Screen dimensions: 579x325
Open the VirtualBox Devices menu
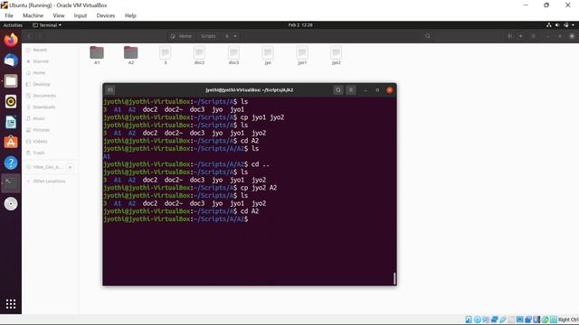point(106,15)
